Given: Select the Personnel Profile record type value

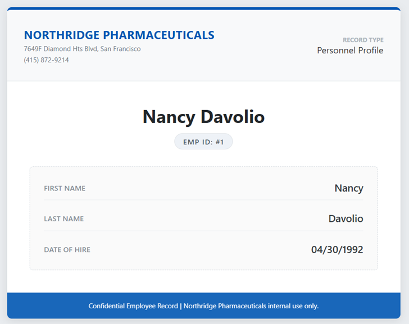Looking at the screenshot, I should tap(350, 51).
